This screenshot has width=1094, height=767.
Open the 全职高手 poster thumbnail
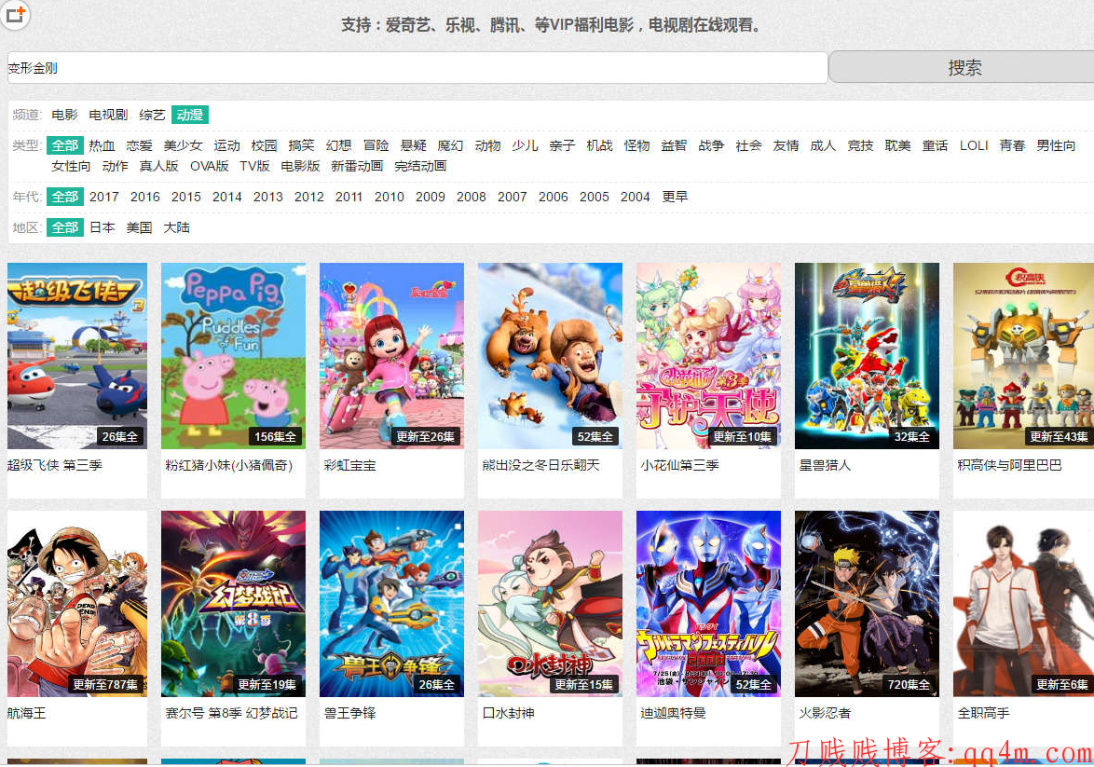pyautogui.click(x=1023, y=604)
